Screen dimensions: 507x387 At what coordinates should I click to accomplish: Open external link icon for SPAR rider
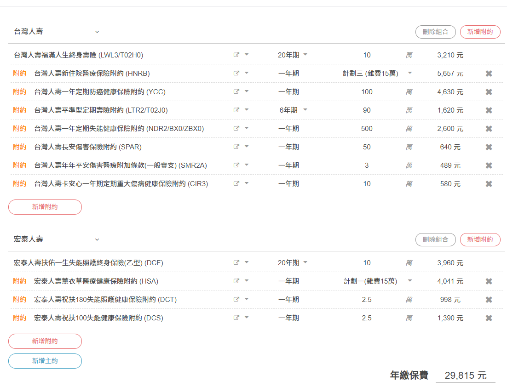(x=236, y=147)
